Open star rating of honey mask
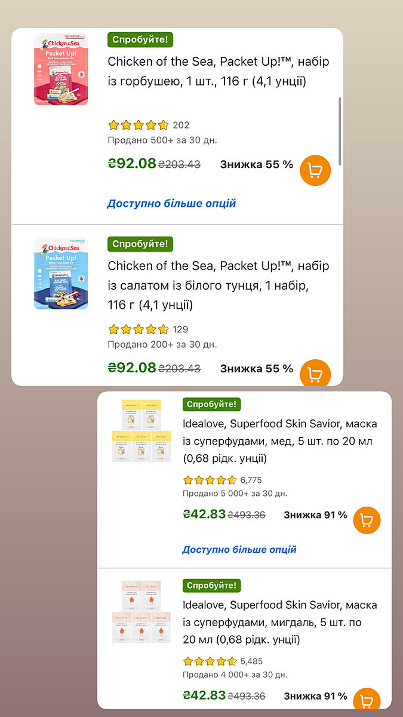The height and width of the screenshot is (717, 403). 210,480
